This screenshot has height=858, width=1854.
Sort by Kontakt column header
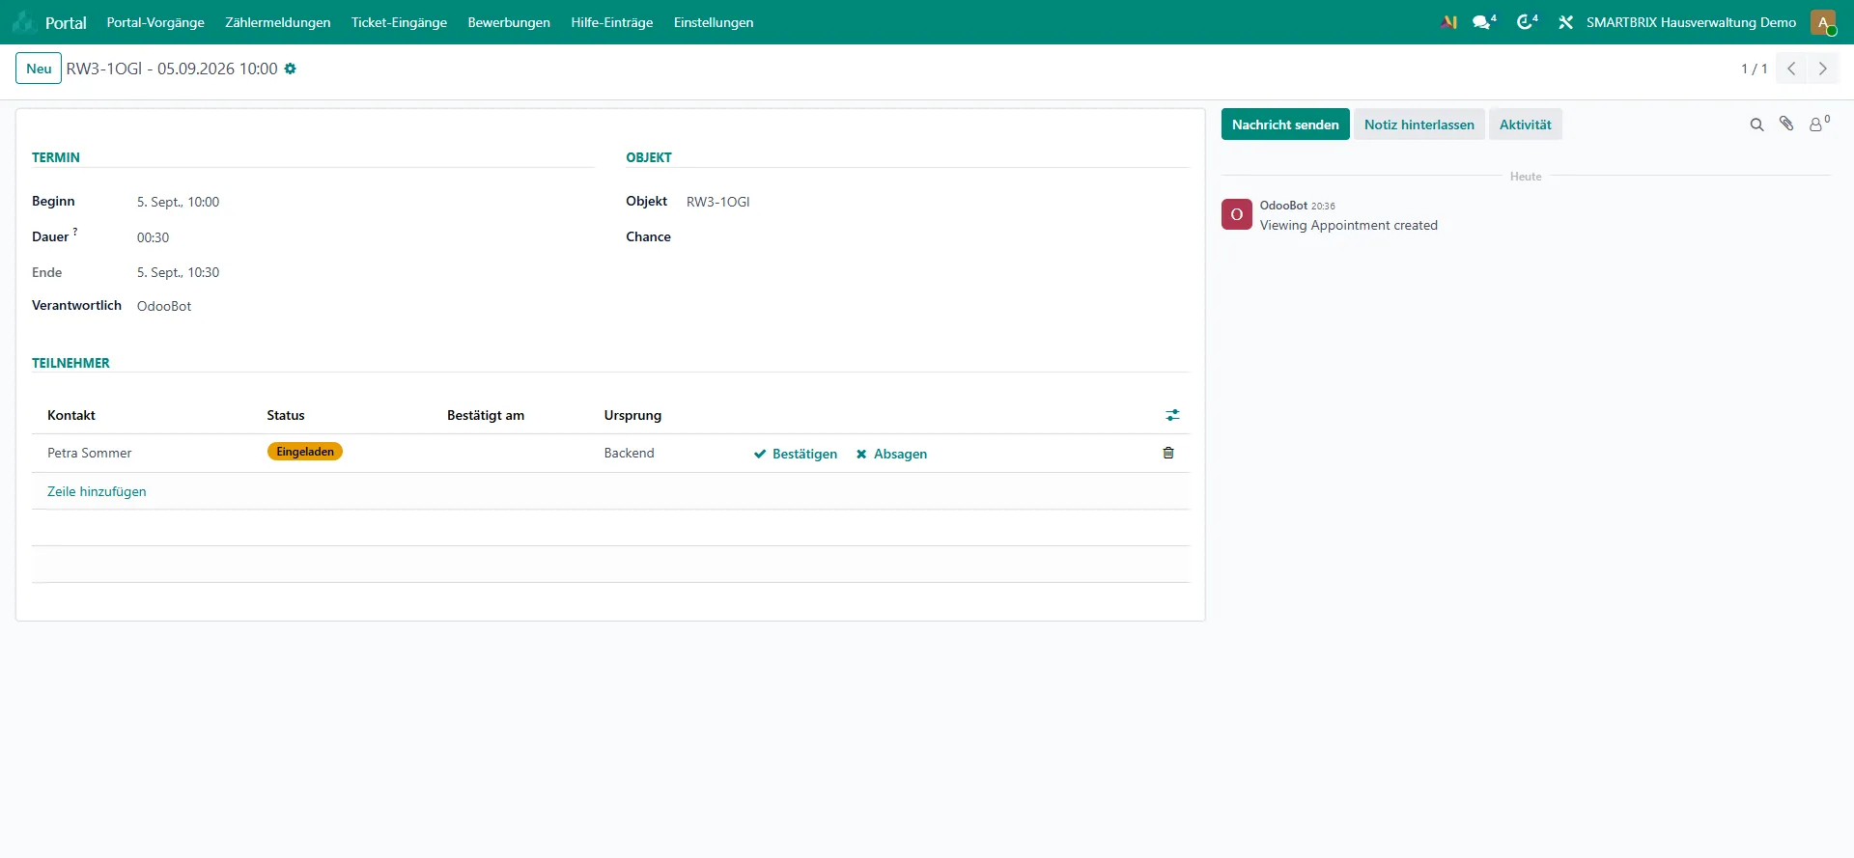coord(71,415)
